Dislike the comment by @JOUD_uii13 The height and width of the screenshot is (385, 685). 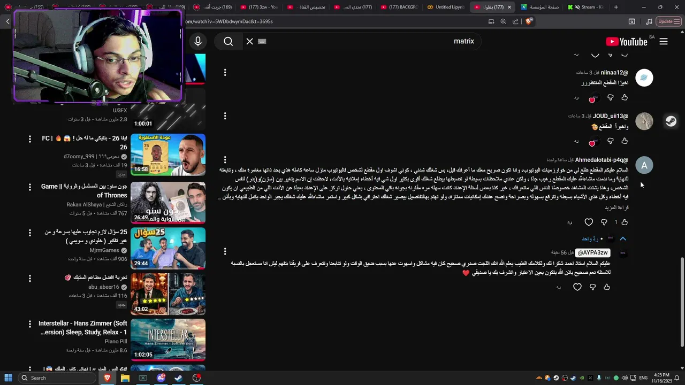click(611, 141)
